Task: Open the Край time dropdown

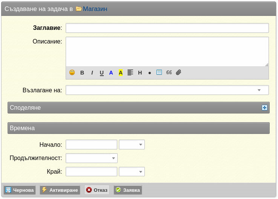Action: click(x=132, y=172)
